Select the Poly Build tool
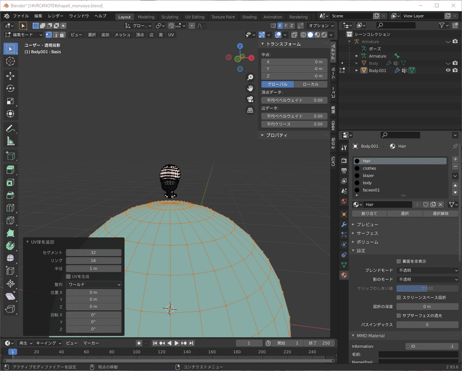462x371 pixels. pyautogui.click(x=10, y=233)
